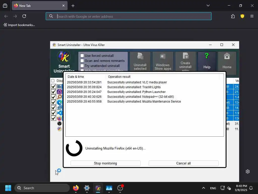
Task: Select the Microsoft Edge icon in list
Action: (59, 102)
